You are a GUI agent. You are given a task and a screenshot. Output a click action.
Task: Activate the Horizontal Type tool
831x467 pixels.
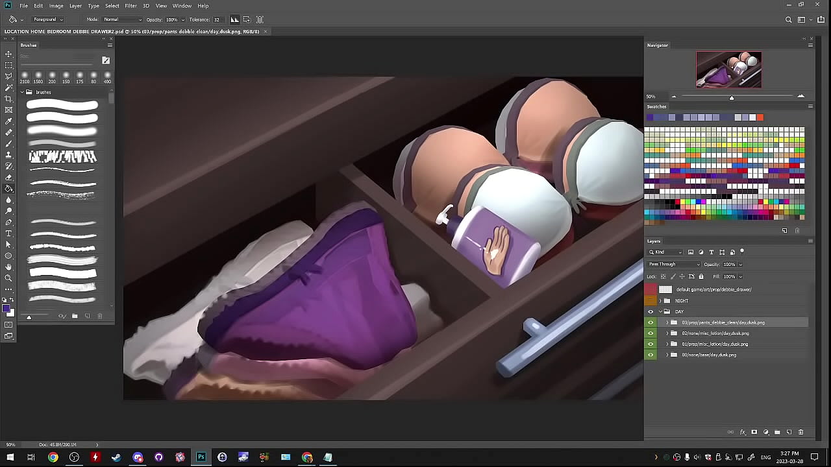(8, 233)
